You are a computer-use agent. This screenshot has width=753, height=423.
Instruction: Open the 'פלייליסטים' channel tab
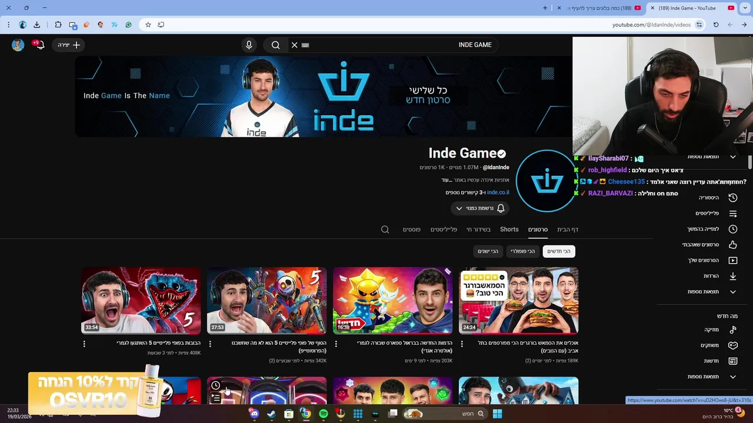(444, 230)
